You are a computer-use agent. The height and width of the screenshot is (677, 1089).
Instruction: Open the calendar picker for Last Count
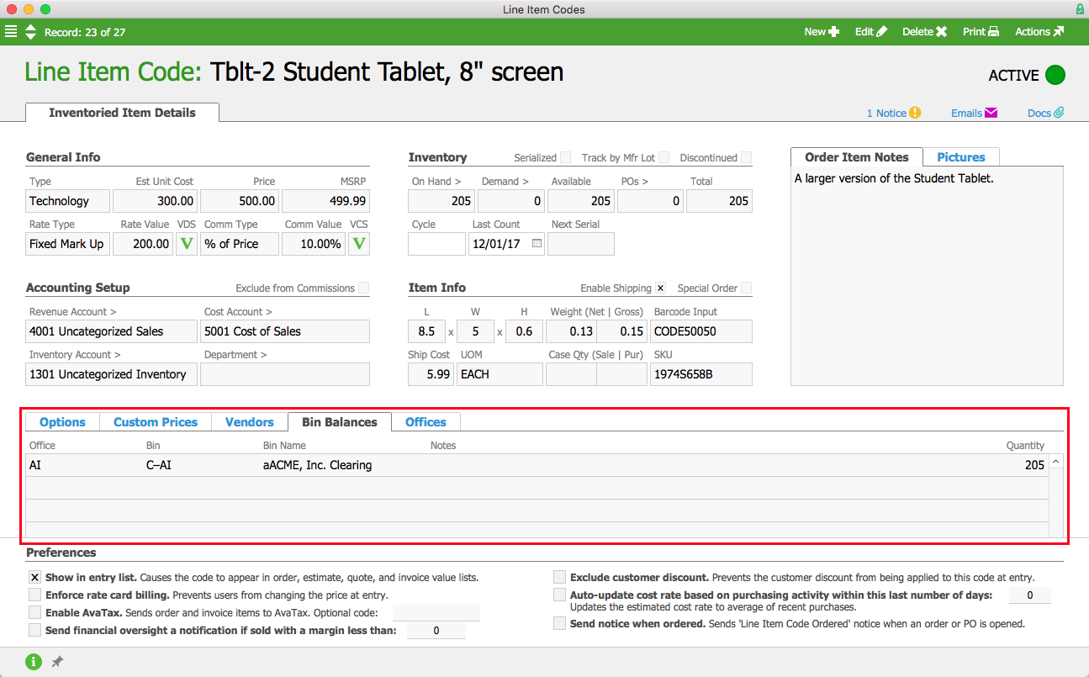[537, 244]
